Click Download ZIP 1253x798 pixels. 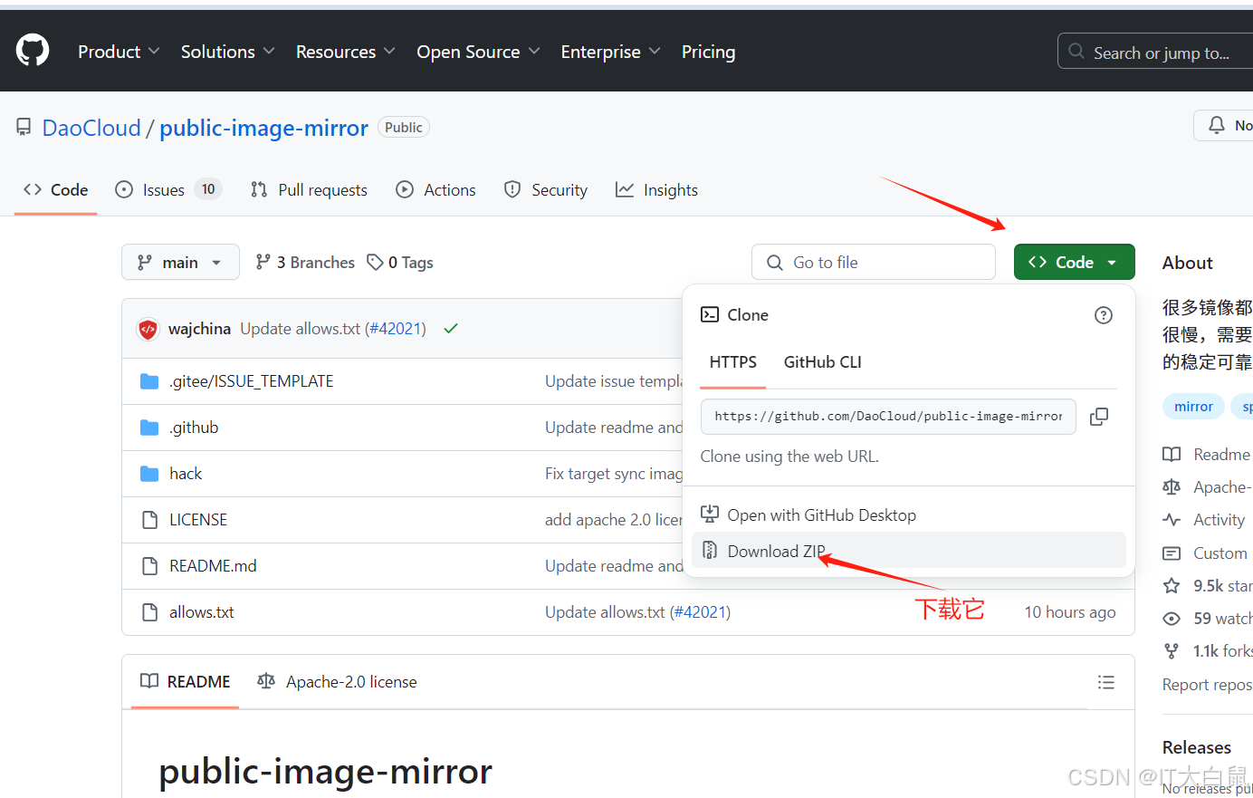click(x=909, y=551)
